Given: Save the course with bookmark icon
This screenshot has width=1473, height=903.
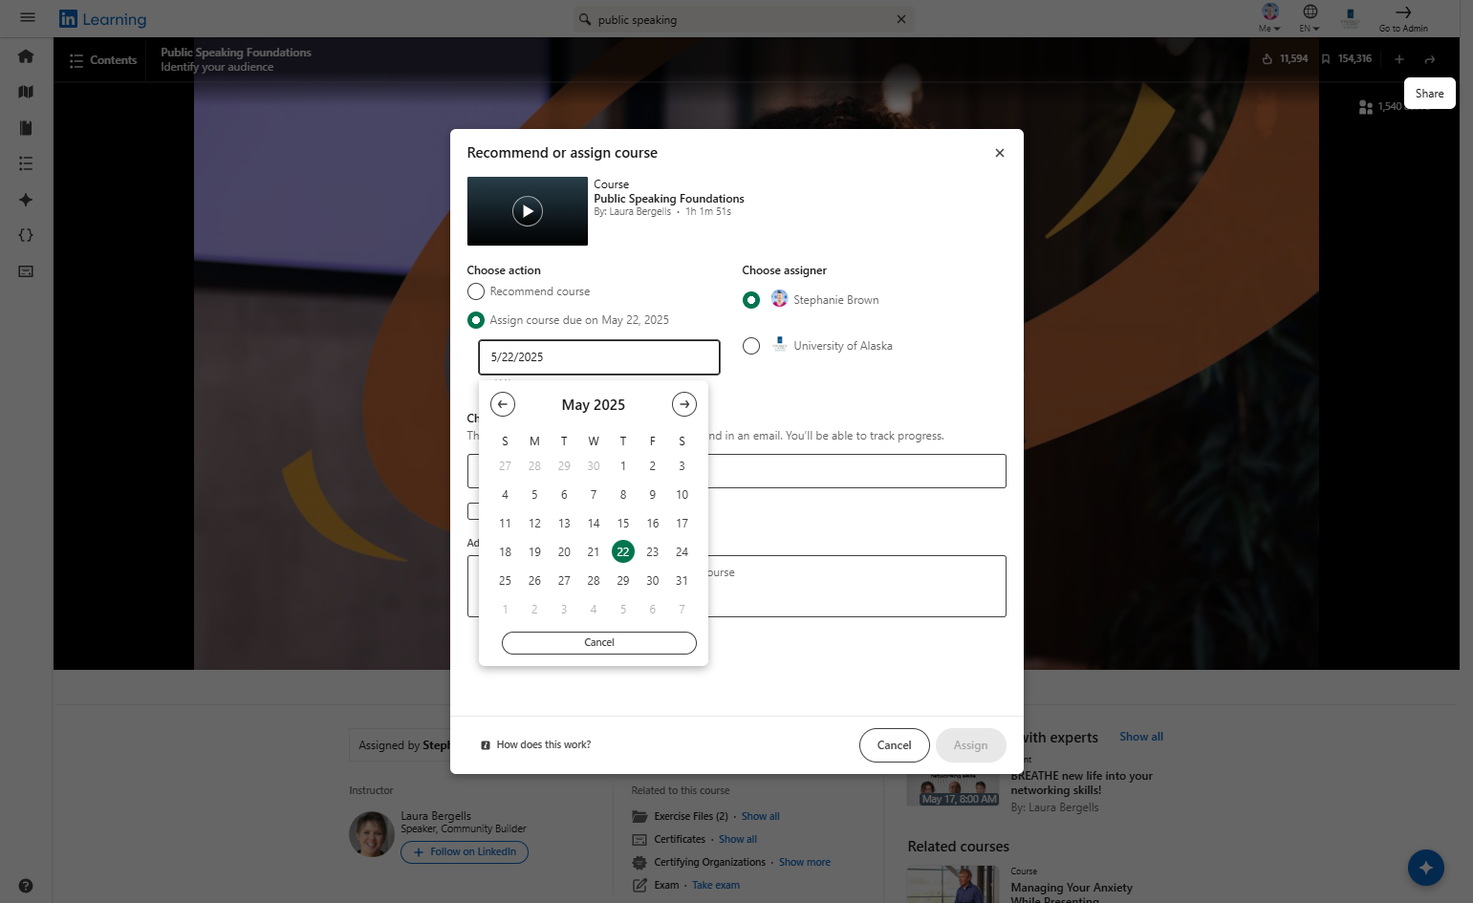Looking at the screenshot, I should 1326,59.
